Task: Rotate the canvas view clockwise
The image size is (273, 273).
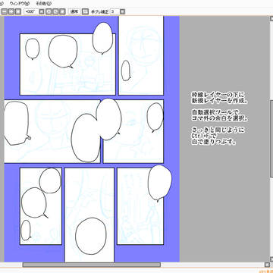Action: click(x=56, y=11)
